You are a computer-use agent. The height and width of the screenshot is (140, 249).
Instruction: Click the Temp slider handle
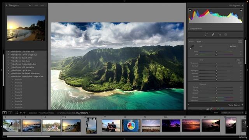pyautogui.click(x=216, y=52)
